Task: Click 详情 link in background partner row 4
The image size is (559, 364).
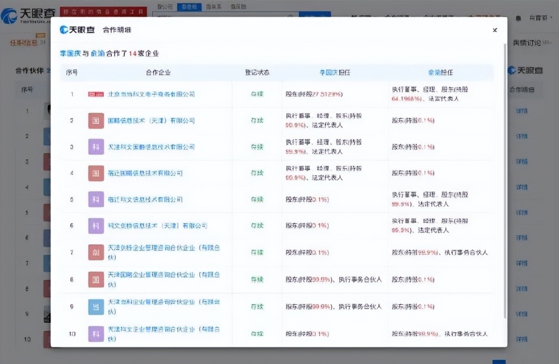Action: pyautogui.click(x=522, y=187)
